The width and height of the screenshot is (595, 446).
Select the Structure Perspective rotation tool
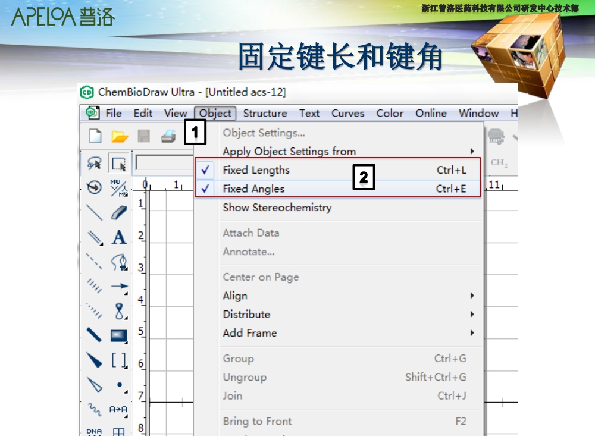94,187
